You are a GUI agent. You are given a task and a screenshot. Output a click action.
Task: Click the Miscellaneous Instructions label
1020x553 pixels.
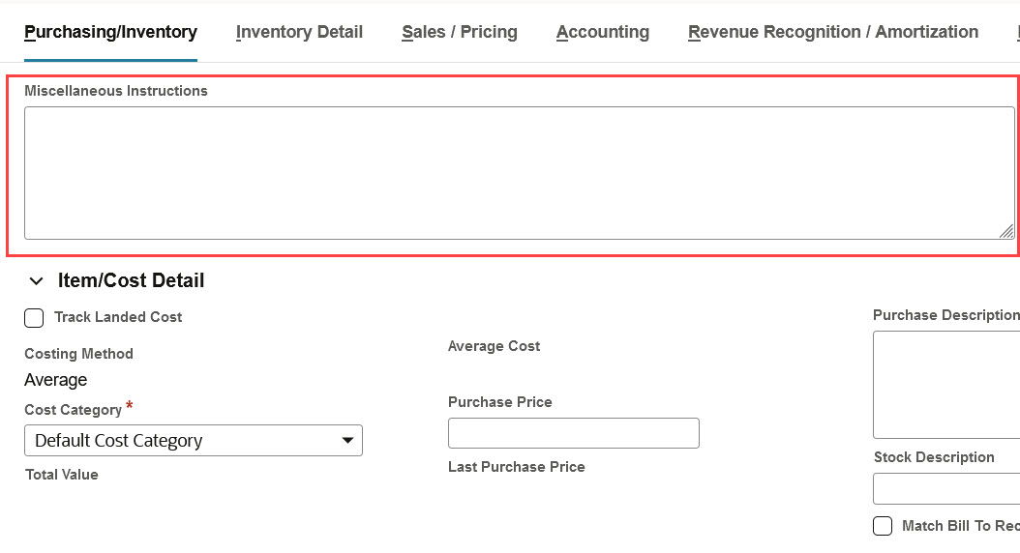coord(116,91)
